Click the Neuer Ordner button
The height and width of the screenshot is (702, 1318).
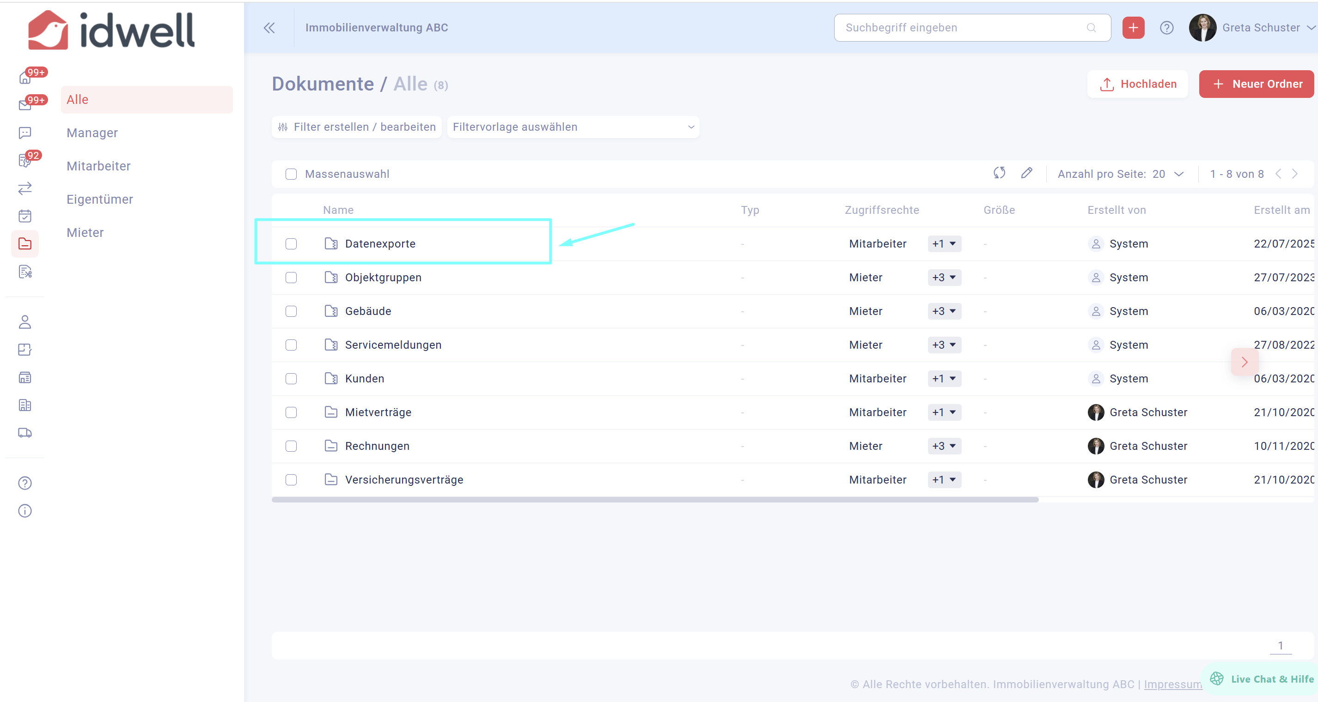pos(1256,84)
